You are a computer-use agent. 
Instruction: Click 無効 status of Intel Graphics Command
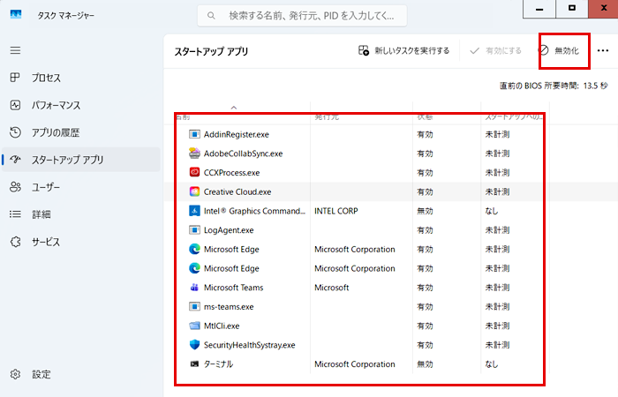(x=425, y=211)
